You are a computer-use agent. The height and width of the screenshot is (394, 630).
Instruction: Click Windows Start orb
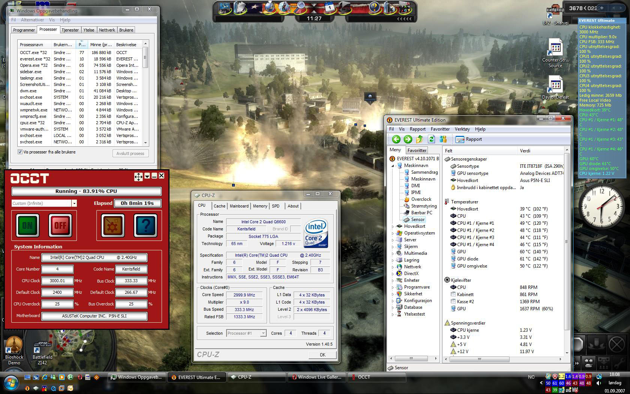tap(10, 383)
